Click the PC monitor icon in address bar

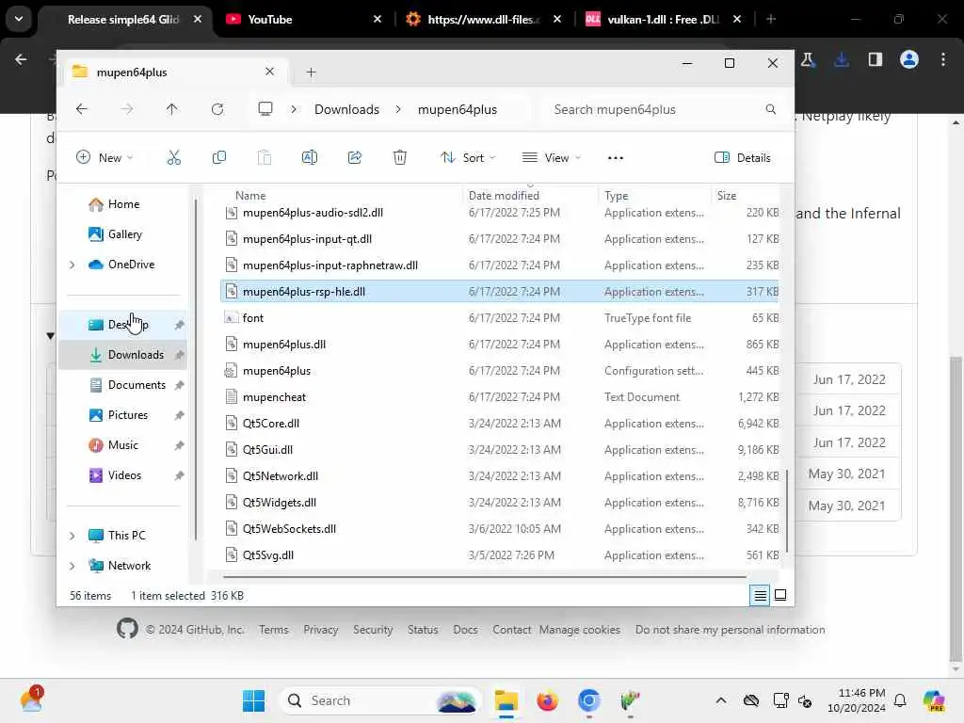pyautogui.click(x=265, y=109)
